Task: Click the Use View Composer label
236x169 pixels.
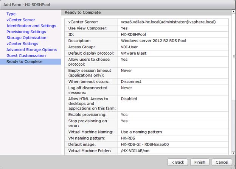Action: point(88,28)
